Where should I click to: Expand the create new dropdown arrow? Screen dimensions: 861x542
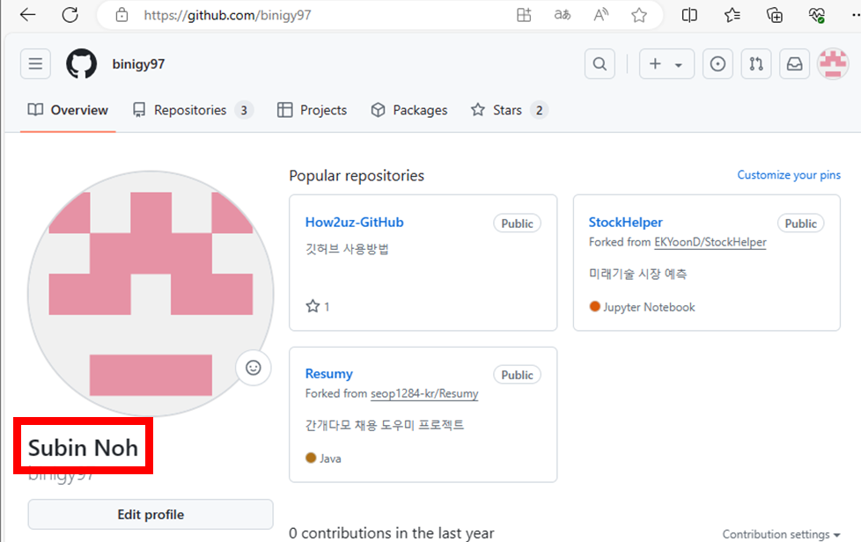[679, 65]
